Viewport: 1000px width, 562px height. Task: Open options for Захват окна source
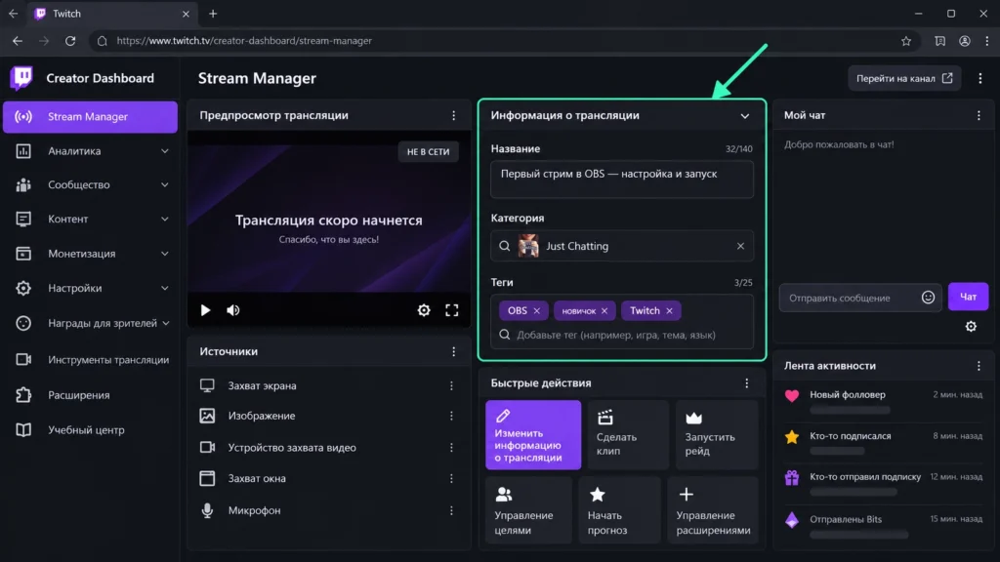point(451,478)
